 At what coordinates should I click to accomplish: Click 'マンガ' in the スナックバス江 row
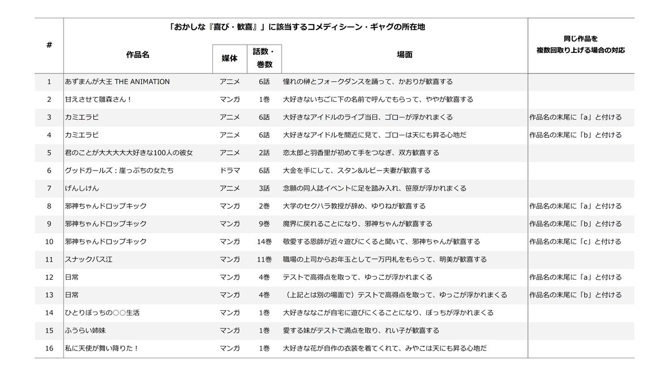click(x=230, y=260)
